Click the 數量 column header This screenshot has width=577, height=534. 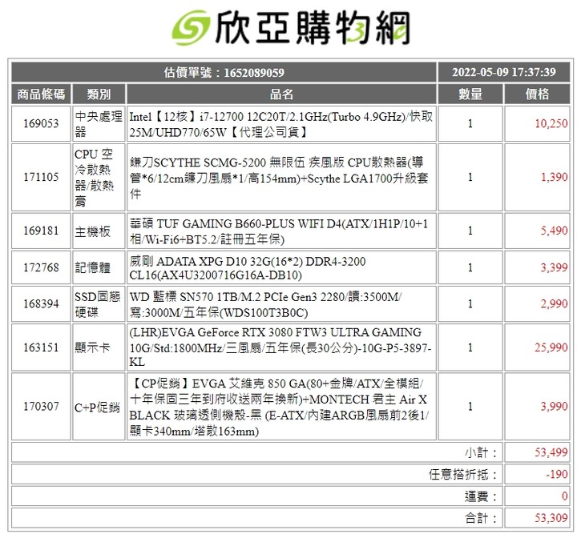click(470, 94)
